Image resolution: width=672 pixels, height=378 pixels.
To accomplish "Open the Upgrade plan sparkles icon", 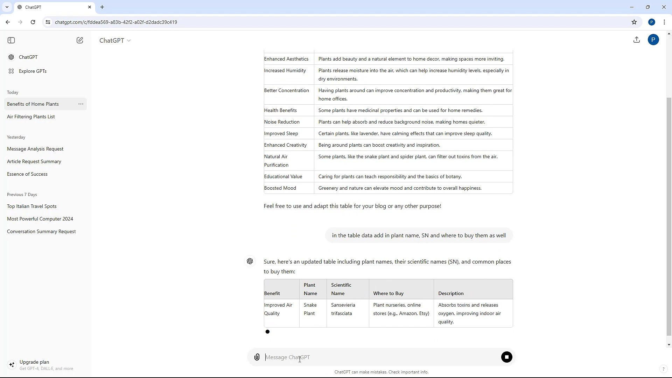I will click(x=12, y=364).
